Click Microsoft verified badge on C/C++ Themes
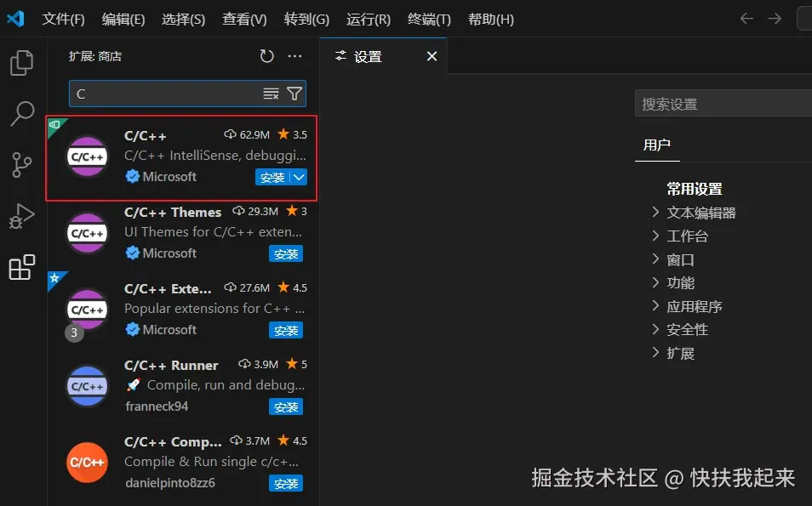Viewport: 812px width, 506px height. [133, 253]
